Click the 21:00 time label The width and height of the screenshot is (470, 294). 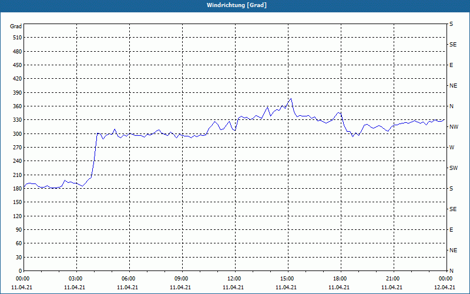[394, 279]
